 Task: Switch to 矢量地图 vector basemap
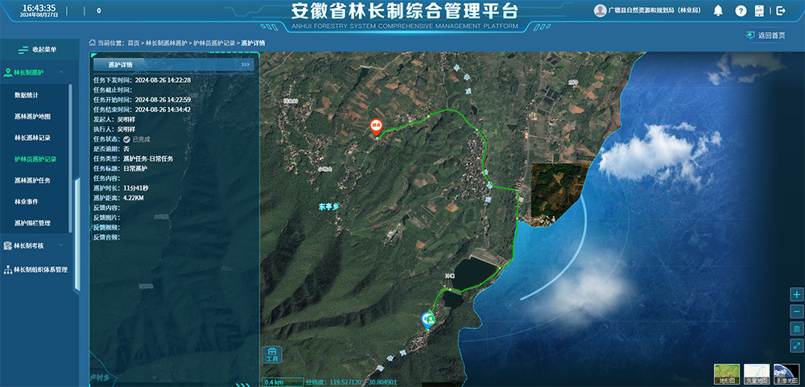(756, 373)
